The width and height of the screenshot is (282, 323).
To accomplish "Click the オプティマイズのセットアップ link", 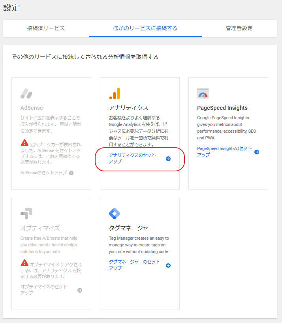I will tap(44, 290).
